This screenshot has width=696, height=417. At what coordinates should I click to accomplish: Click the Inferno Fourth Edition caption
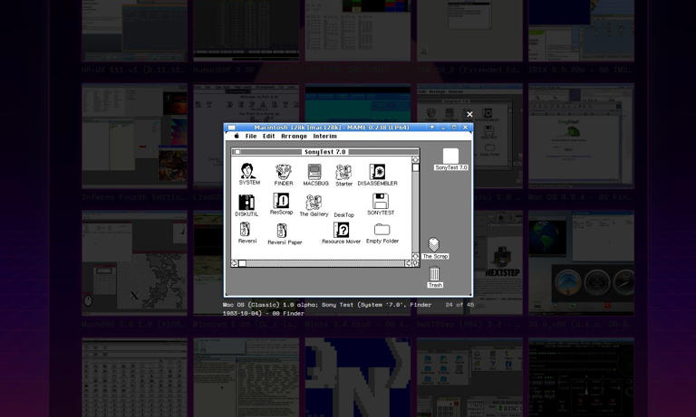[133, 197]
